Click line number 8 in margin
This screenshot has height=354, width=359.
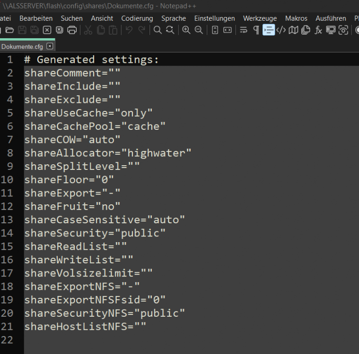click(10, 153)
